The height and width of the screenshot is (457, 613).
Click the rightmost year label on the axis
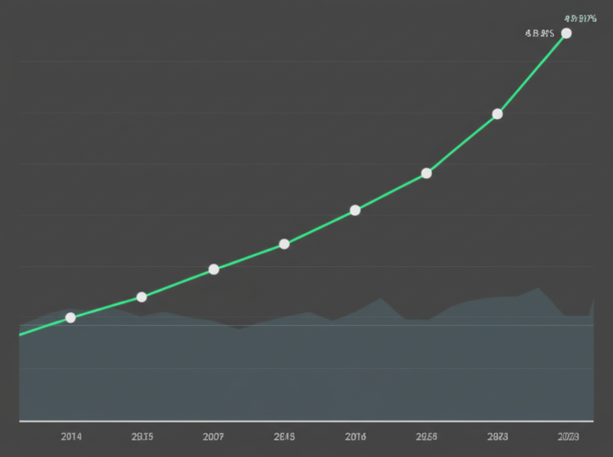pos(568,437)
